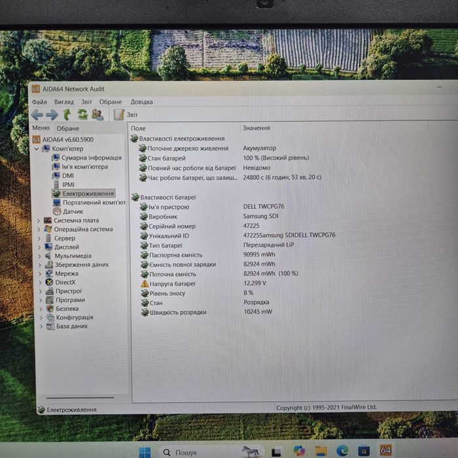Expand the Програми tree node
This screenshot has width=458, height=458.
click(41, 300)
